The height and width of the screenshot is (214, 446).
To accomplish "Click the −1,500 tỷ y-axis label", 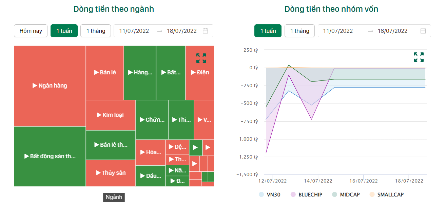I will (x=247, y=174).
